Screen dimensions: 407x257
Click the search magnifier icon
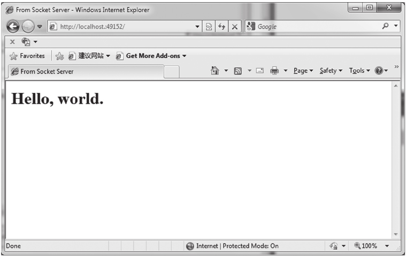386,26
